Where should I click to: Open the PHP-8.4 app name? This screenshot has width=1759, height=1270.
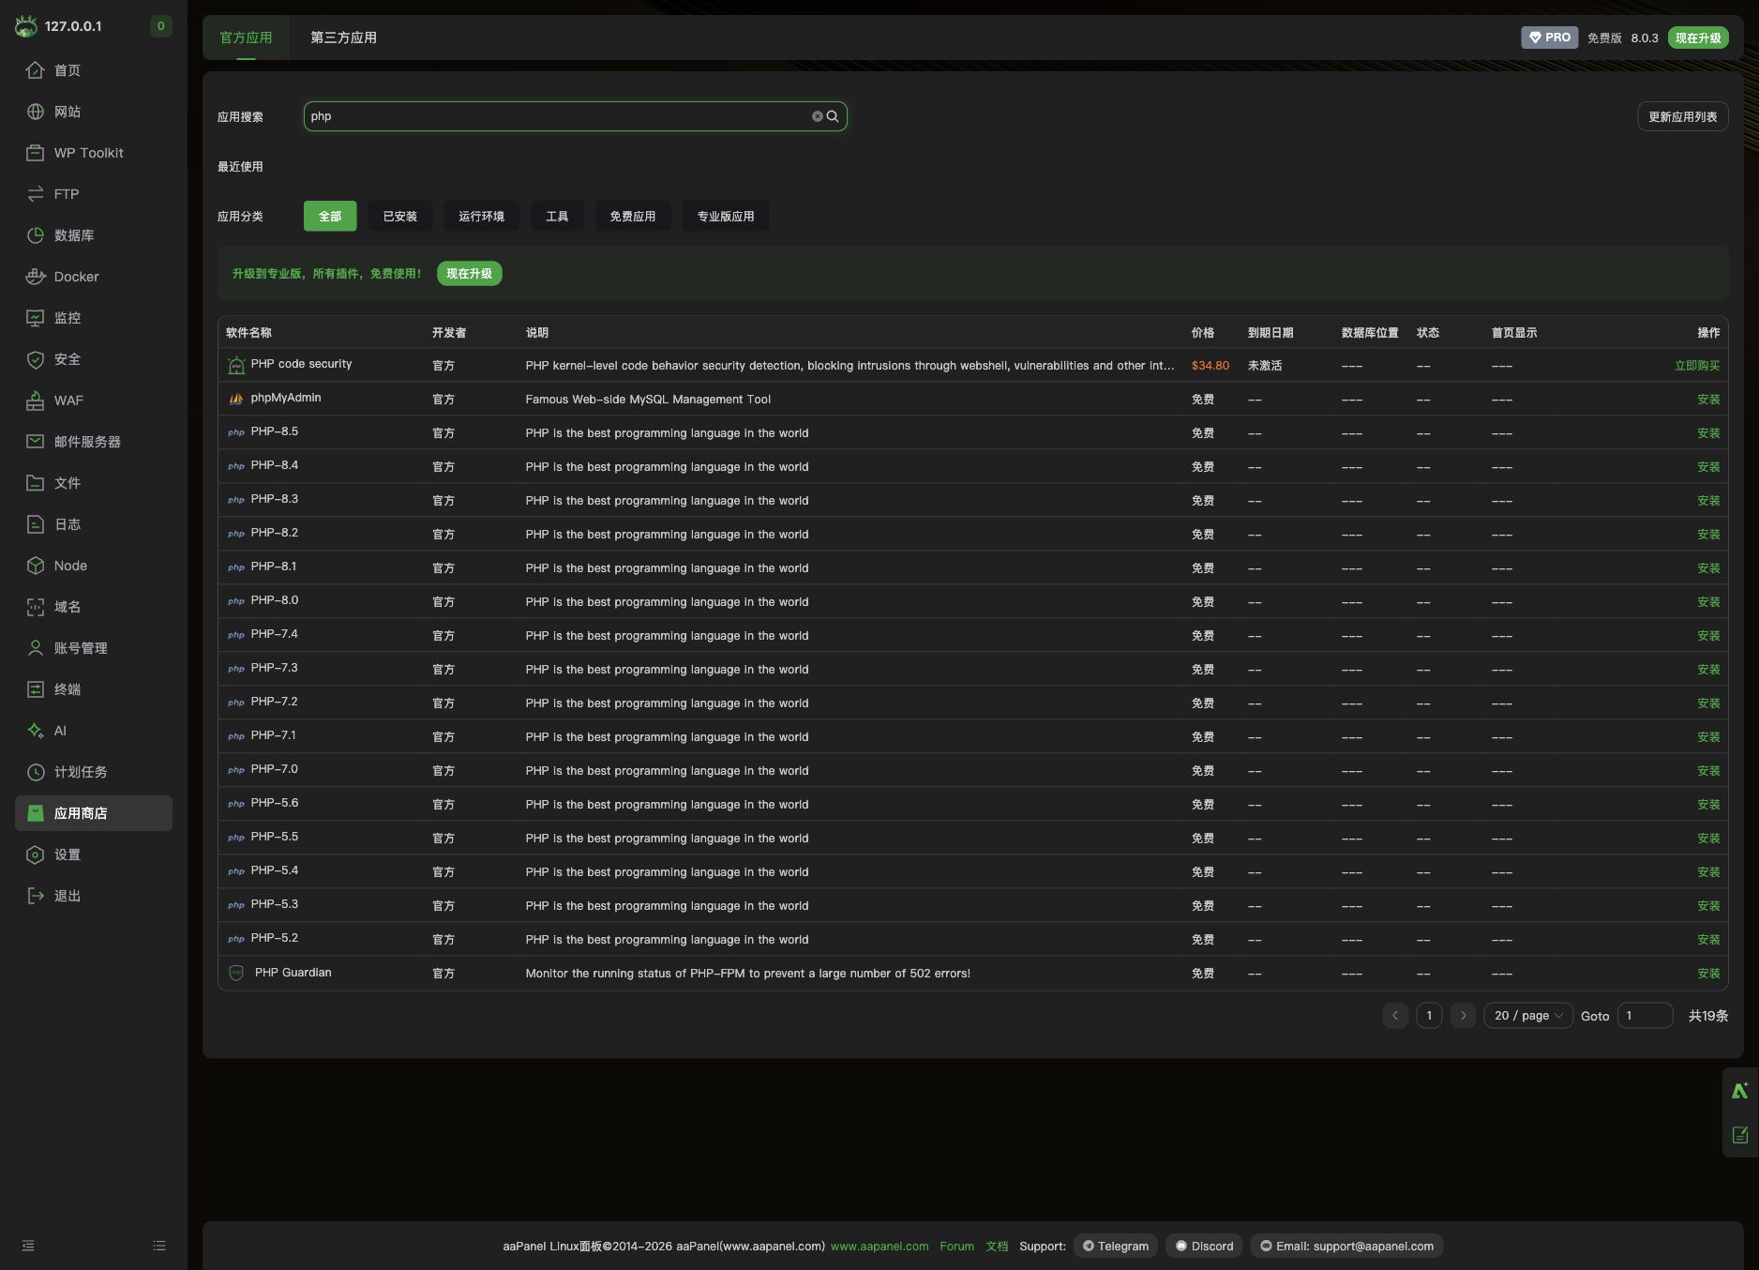pos(275,465)
